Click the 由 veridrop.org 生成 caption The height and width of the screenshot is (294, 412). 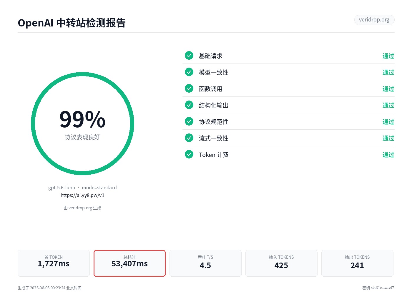82,208
